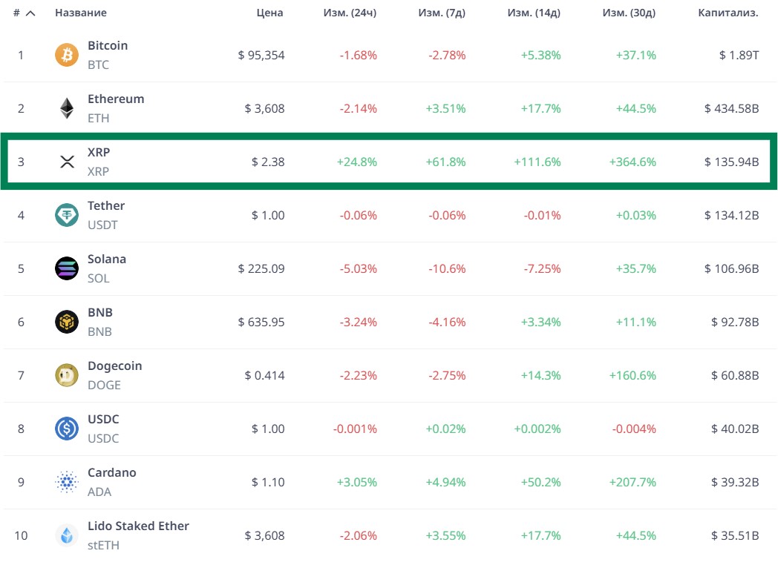Click XRP market cap value $135.94B

(731, 162)
